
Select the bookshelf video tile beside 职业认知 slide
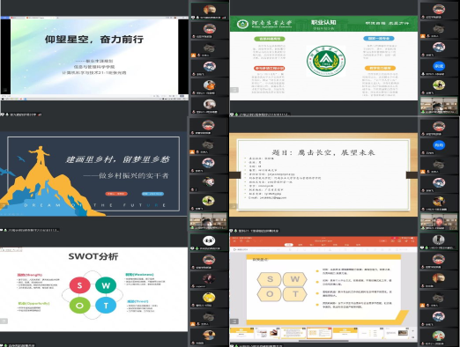point(439,106)
